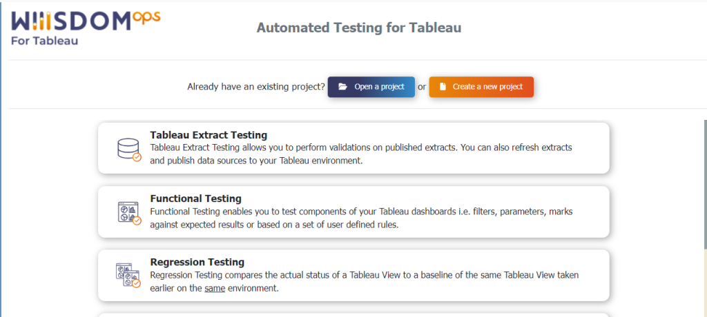The height and width of the screenshot is (317, 707).
Task: Click the partially visible card at the bottom
Action: click(353, 315)
